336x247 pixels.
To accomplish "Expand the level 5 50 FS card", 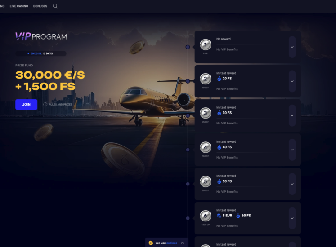I will [x=292, y=184].
